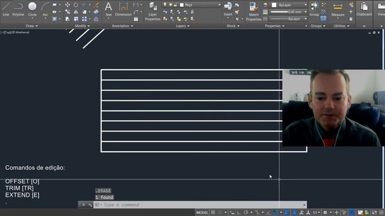
Task: Select the Polyline tool
Action: (19, 9)
